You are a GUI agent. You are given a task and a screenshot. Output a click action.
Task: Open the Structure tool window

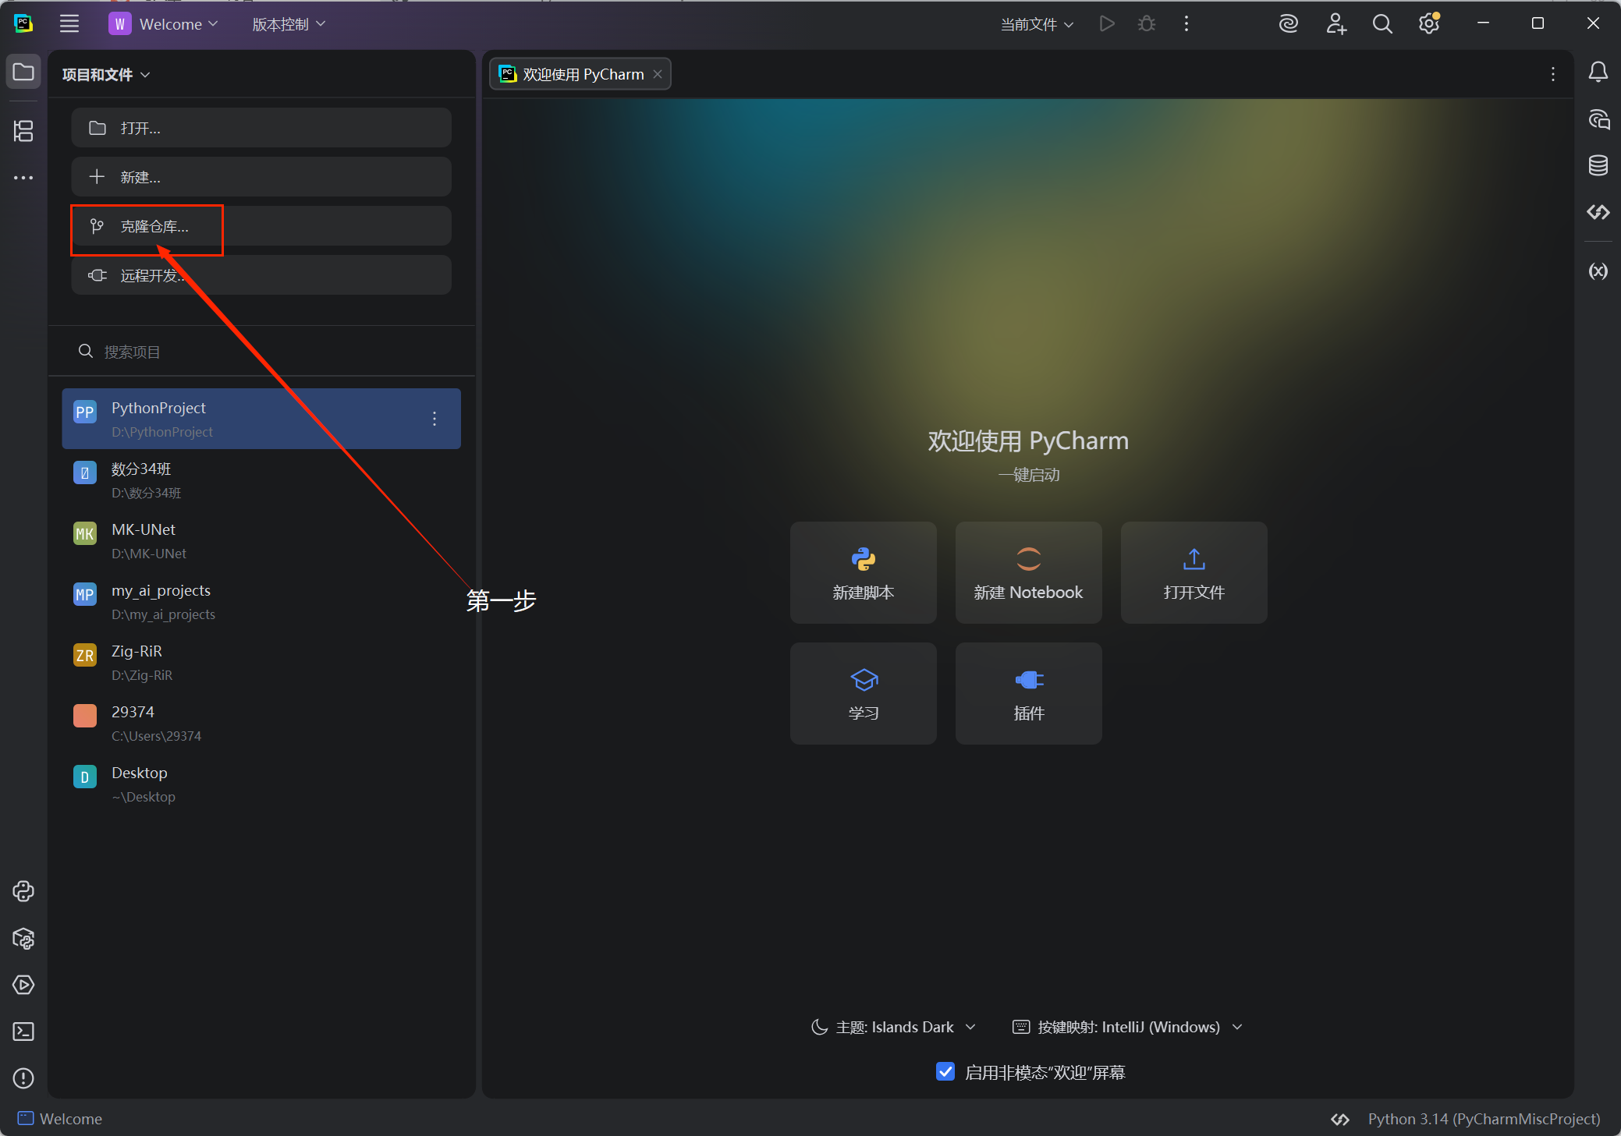click(23, 131)
